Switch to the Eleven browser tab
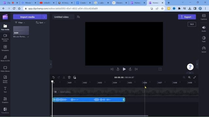The height and width of the screenshot is (117, 209). click(x=120, y=3)
